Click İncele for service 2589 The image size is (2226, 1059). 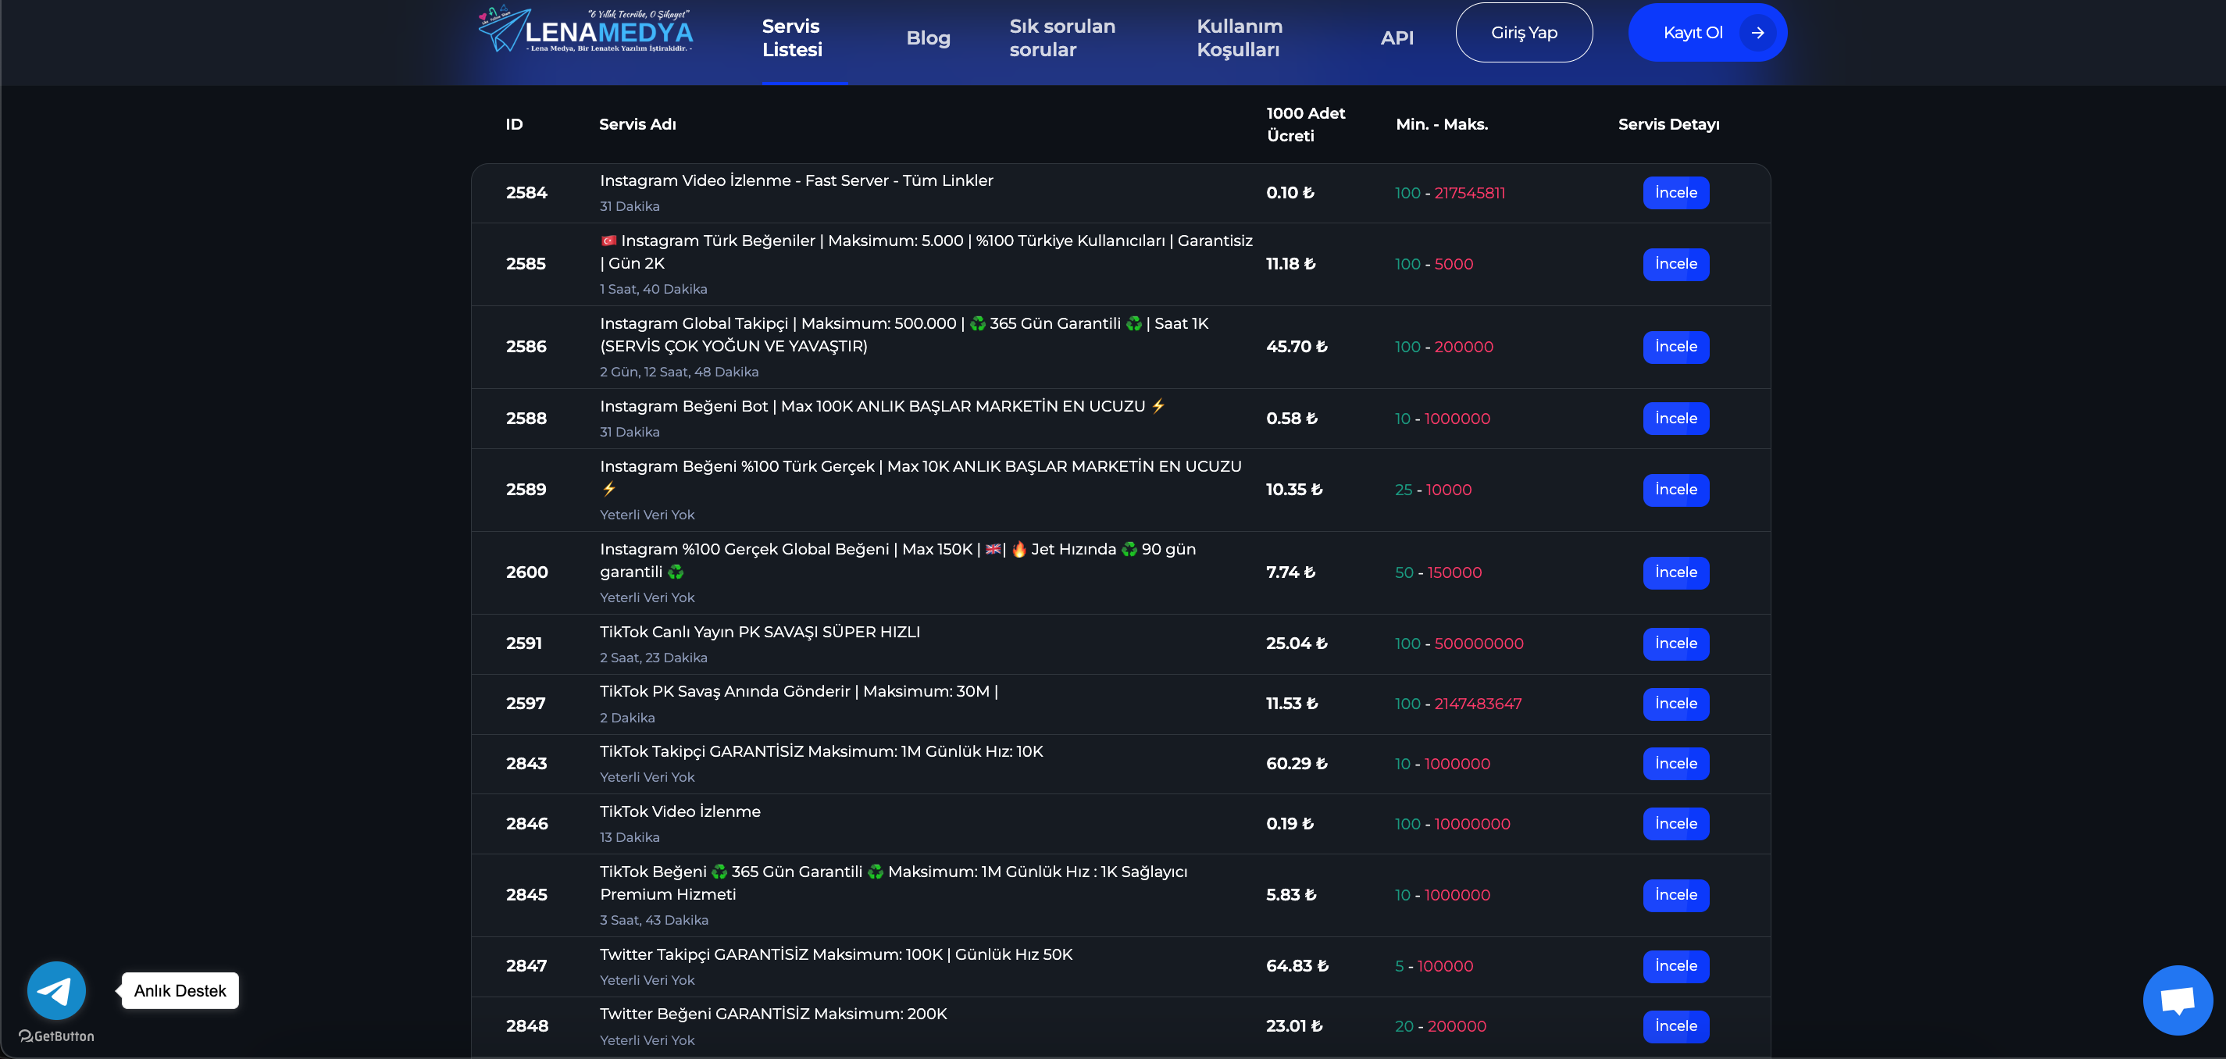pyautogui.click(x=1675, y=490)
